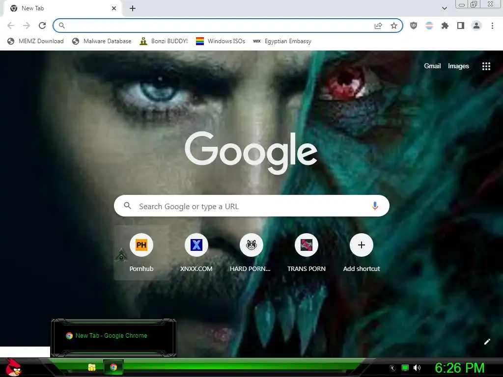Open the Windows ISOs bookmark
This screenshot has width=503, height=377.
(221, 41)
